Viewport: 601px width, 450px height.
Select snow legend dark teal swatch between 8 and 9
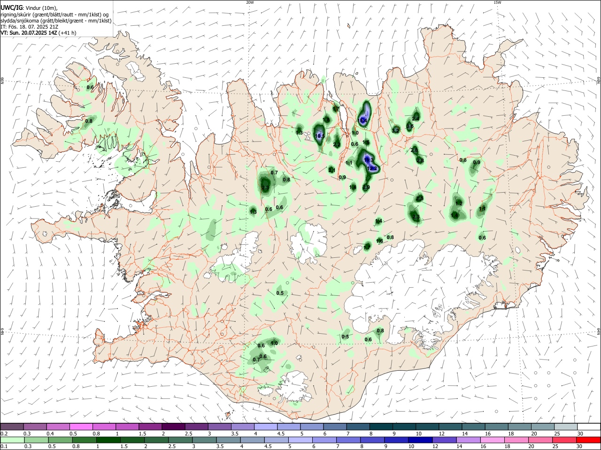click(x=381, y=427)
